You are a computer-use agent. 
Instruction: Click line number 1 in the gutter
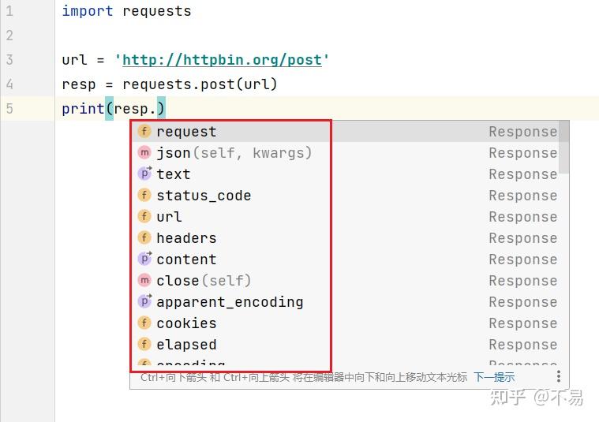click(x=9, y=11)
